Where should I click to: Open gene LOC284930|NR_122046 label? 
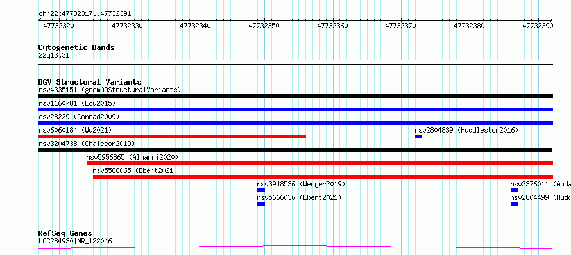click(75, 241)
